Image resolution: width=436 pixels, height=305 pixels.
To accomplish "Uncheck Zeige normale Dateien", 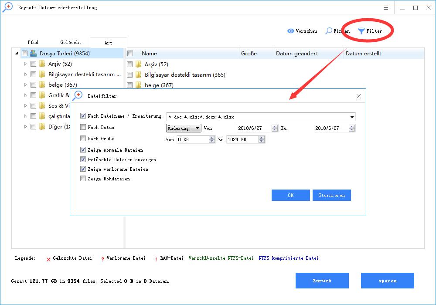I will [x=83, y=149].
